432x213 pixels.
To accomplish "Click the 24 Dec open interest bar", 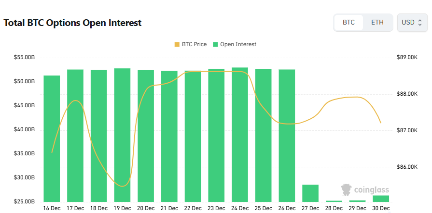I will click(240, 135).
